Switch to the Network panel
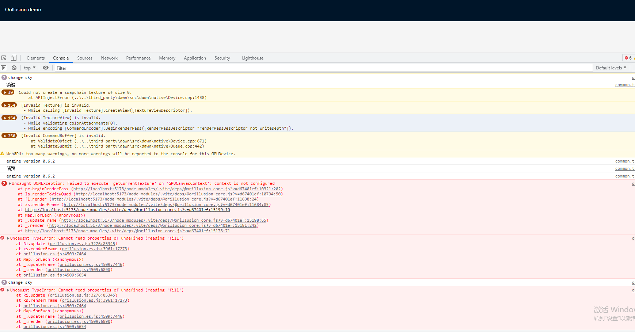Image resolution: width=635 pixels, height=332 pixels. [x=109, y=58]
